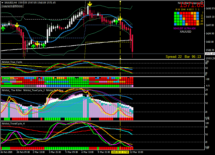Click the 12 Mar 13:00 time label
This screenshot has width=215, height=155.
pos(137,152)
